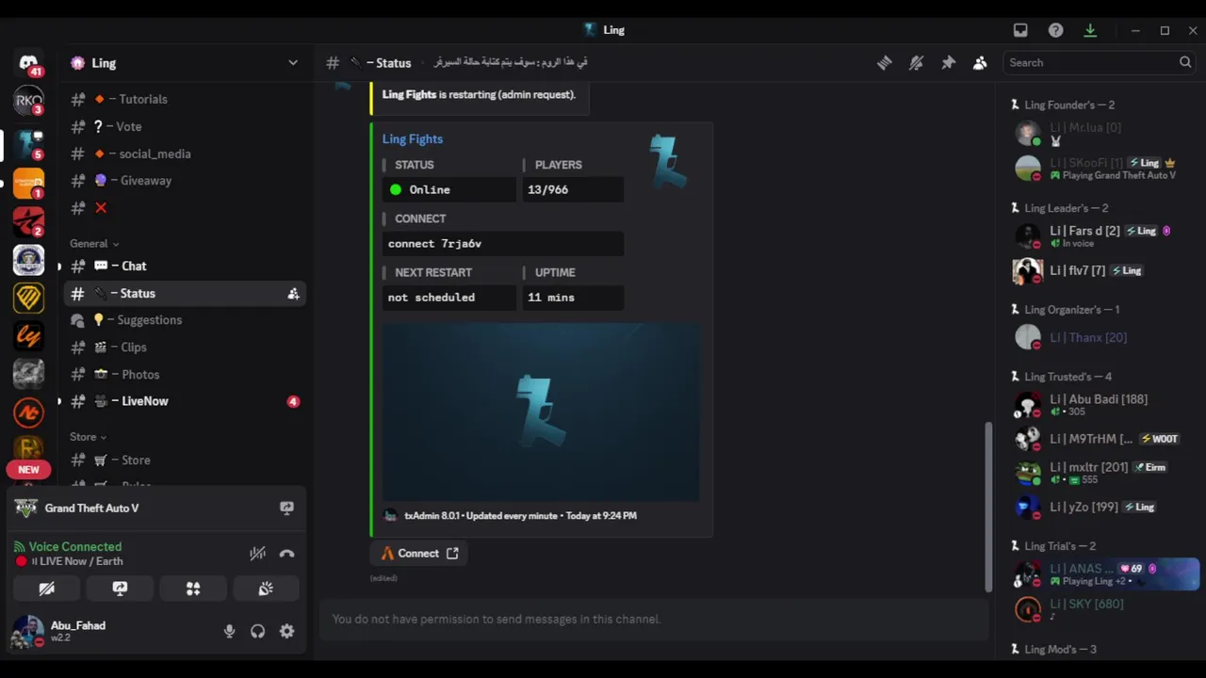Click Abu_Fahad user avatar
1206x678 pixels.
pyautogui.click(x=27, y=631)
